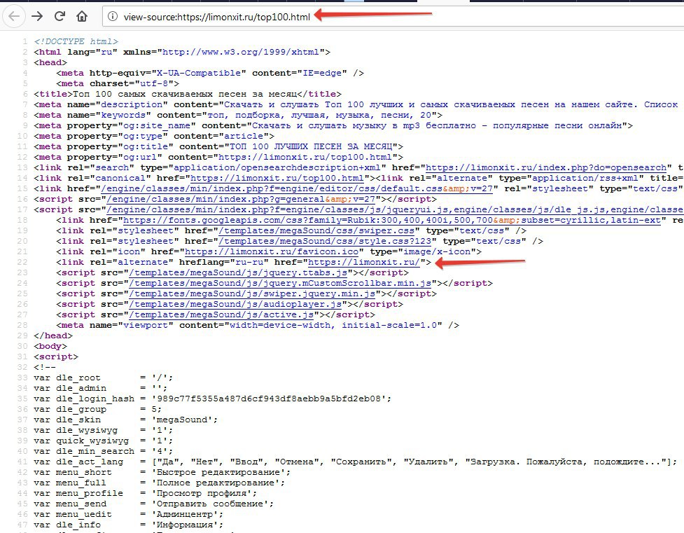Open the canonical top100.html link on line 14
This screenshot has width=684, height=533.
click(x=277, y=178)
